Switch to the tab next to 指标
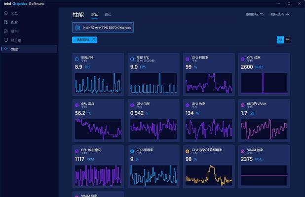Image resolution: width=305 pixels, height=197 pixels. pos(108,14)
